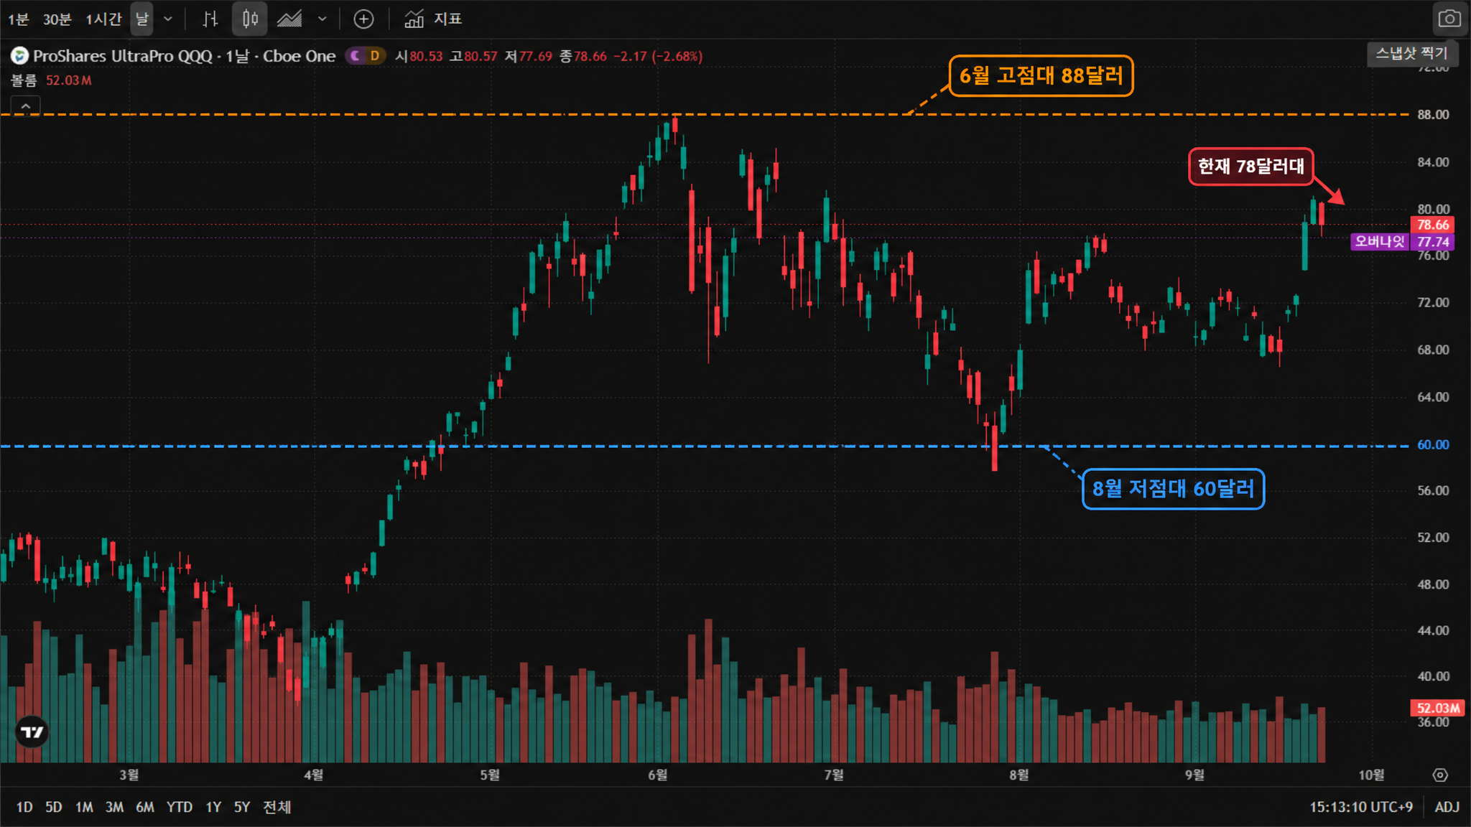Switch to area chart style
This screenshot has width=1471, height=827.
pos(290,19)
